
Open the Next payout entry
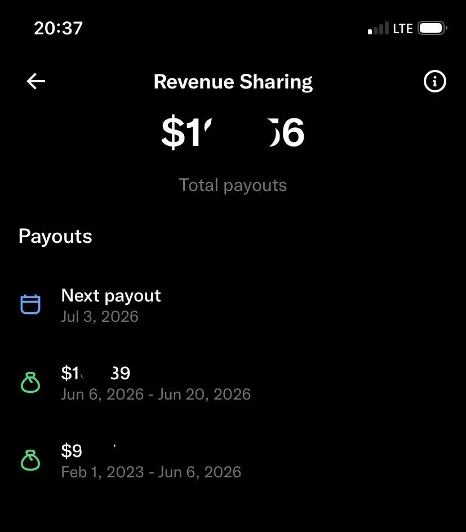click(233, 305)
